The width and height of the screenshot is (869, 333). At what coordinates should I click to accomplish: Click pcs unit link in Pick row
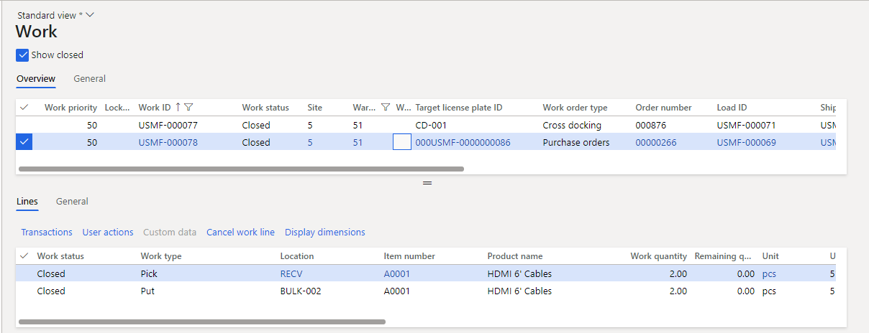(x=770, y=273)
